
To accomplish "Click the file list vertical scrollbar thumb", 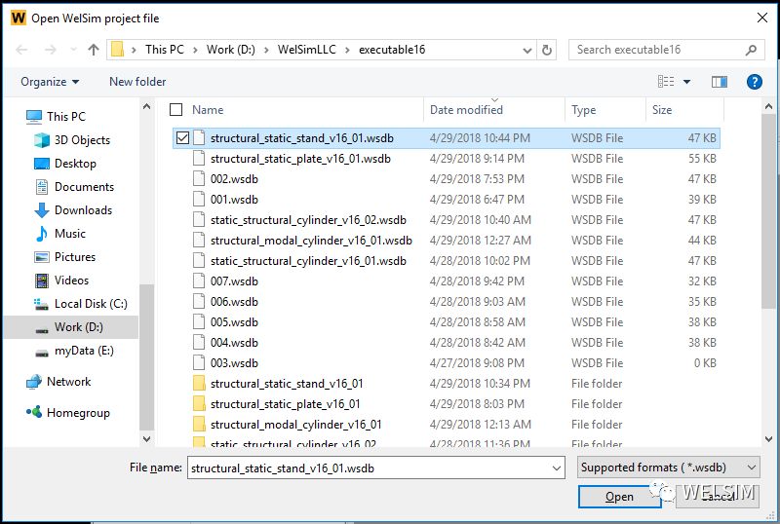I will 768,211.
